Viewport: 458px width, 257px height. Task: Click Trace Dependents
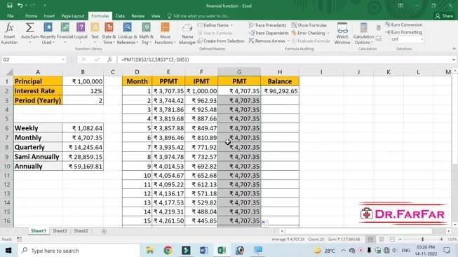tap(269, 33)
